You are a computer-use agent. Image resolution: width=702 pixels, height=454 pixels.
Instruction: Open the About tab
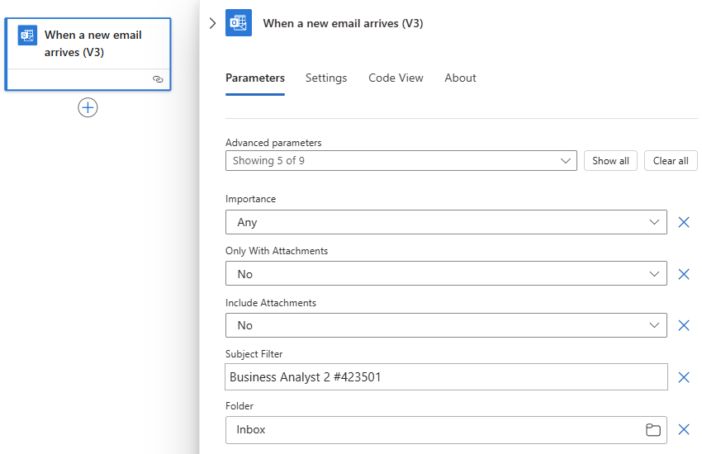[x=460, y=78]
